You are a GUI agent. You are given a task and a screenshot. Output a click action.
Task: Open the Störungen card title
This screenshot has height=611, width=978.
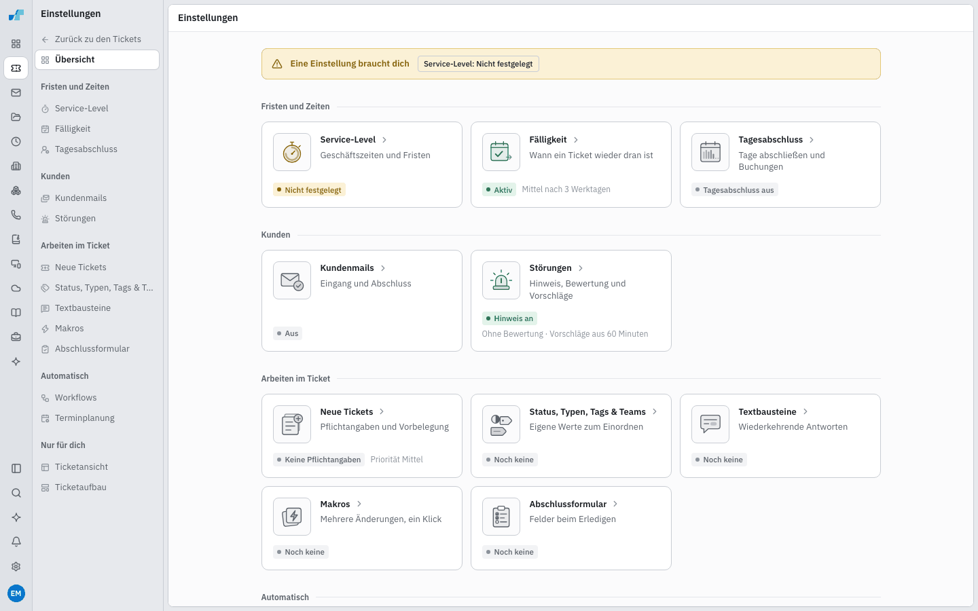click(550, 268)
